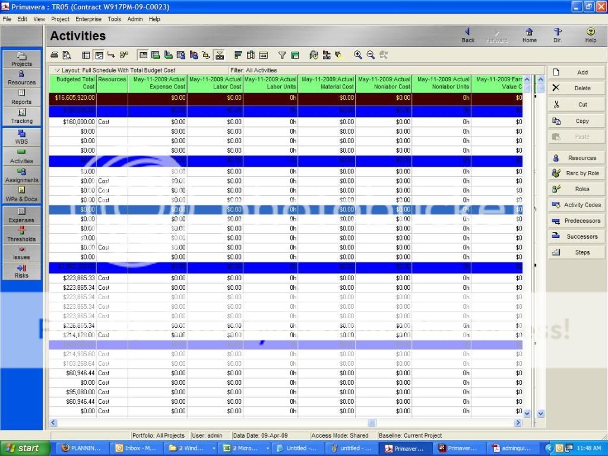Open the Enterprise menu
Viewport: 608px width, 456px height.
point(88,18)
